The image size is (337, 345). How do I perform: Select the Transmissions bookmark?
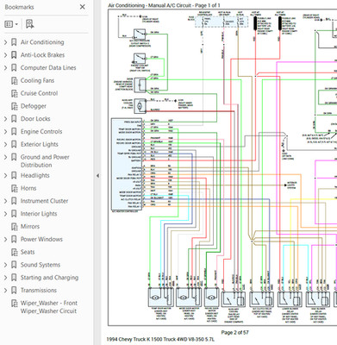pyautogui.click(x=39, y=291)
